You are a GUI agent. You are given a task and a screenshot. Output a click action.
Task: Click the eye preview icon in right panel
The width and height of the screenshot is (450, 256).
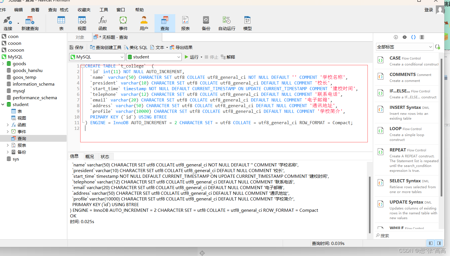tap(405, 37)
